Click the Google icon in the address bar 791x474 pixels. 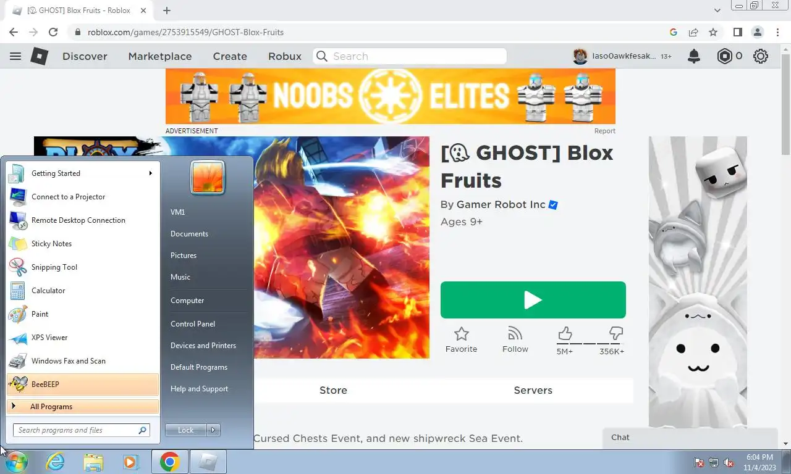pos(674,32)
